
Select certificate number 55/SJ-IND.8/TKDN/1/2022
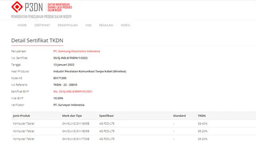tap(70, 58)
